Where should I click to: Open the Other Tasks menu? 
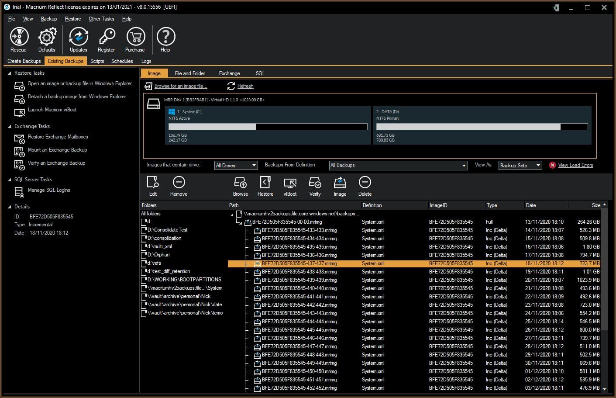[x=101, y=19]
